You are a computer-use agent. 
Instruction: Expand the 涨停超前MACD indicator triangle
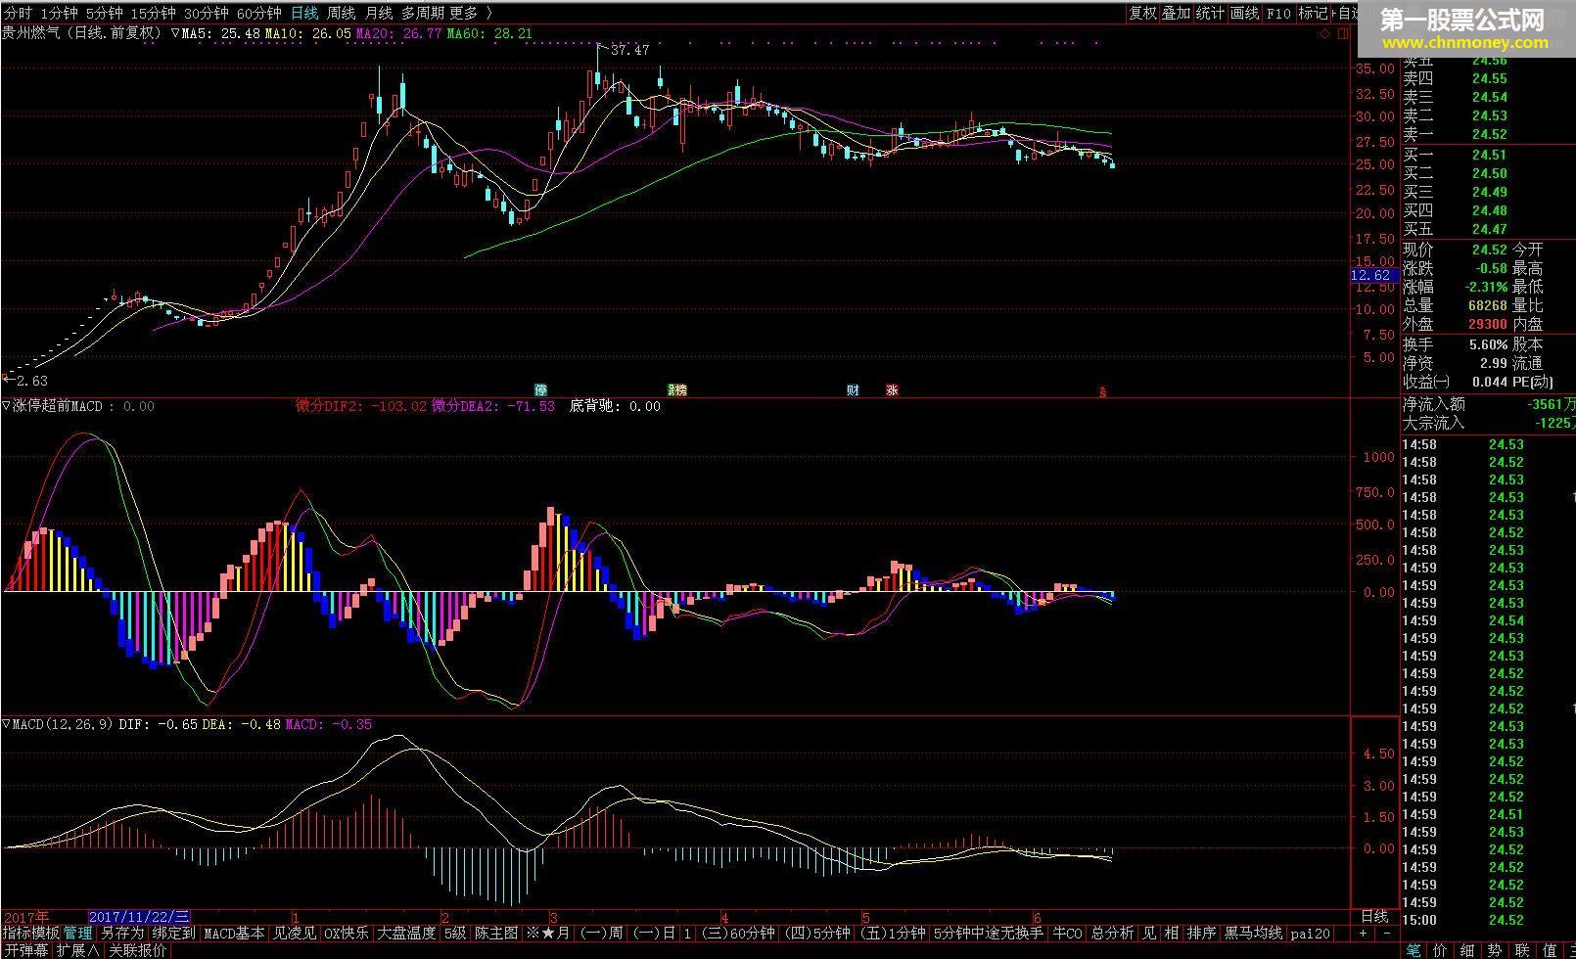point(6,406)
